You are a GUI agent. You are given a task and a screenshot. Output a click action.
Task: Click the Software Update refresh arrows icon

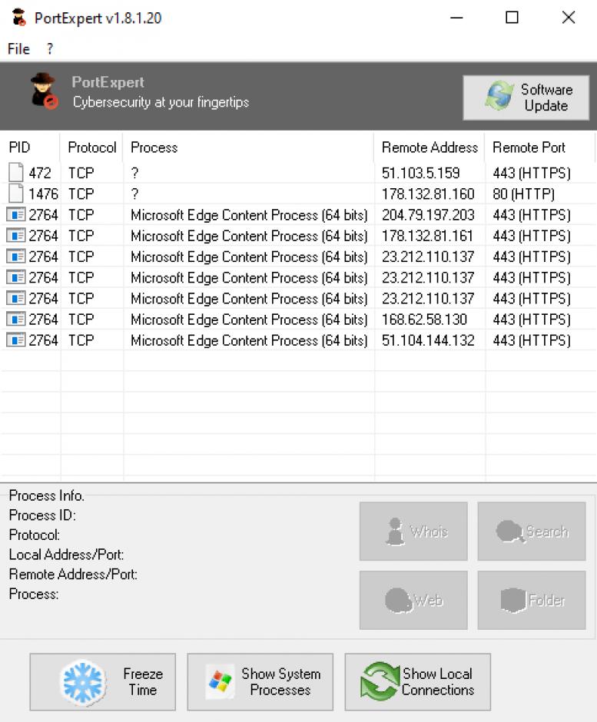pos(499,96)
